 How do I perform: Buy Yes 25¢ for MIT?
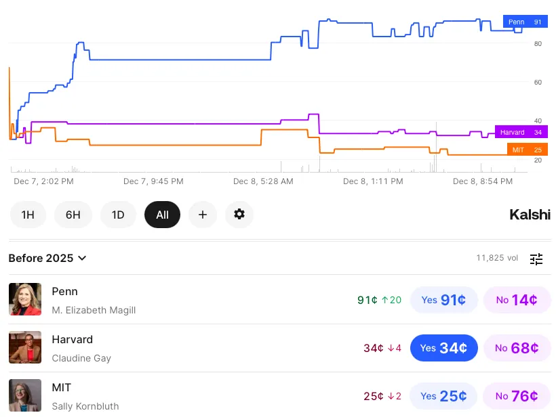coord(443,396)
